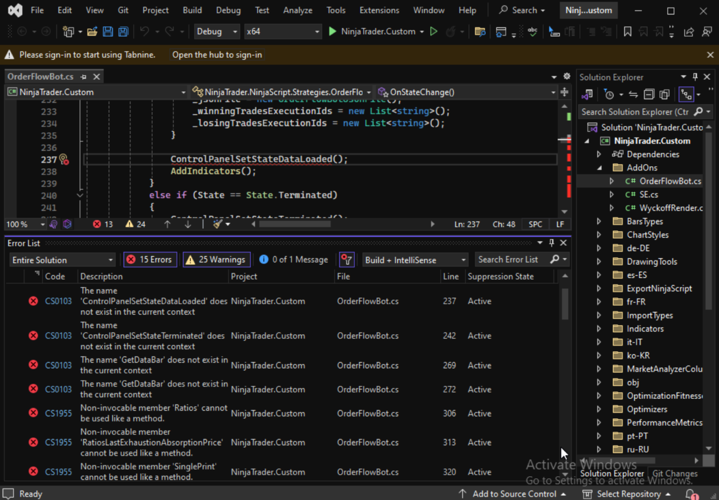
Task: Click the lightbulb quick actions icon on line 237
Action: 63,159
